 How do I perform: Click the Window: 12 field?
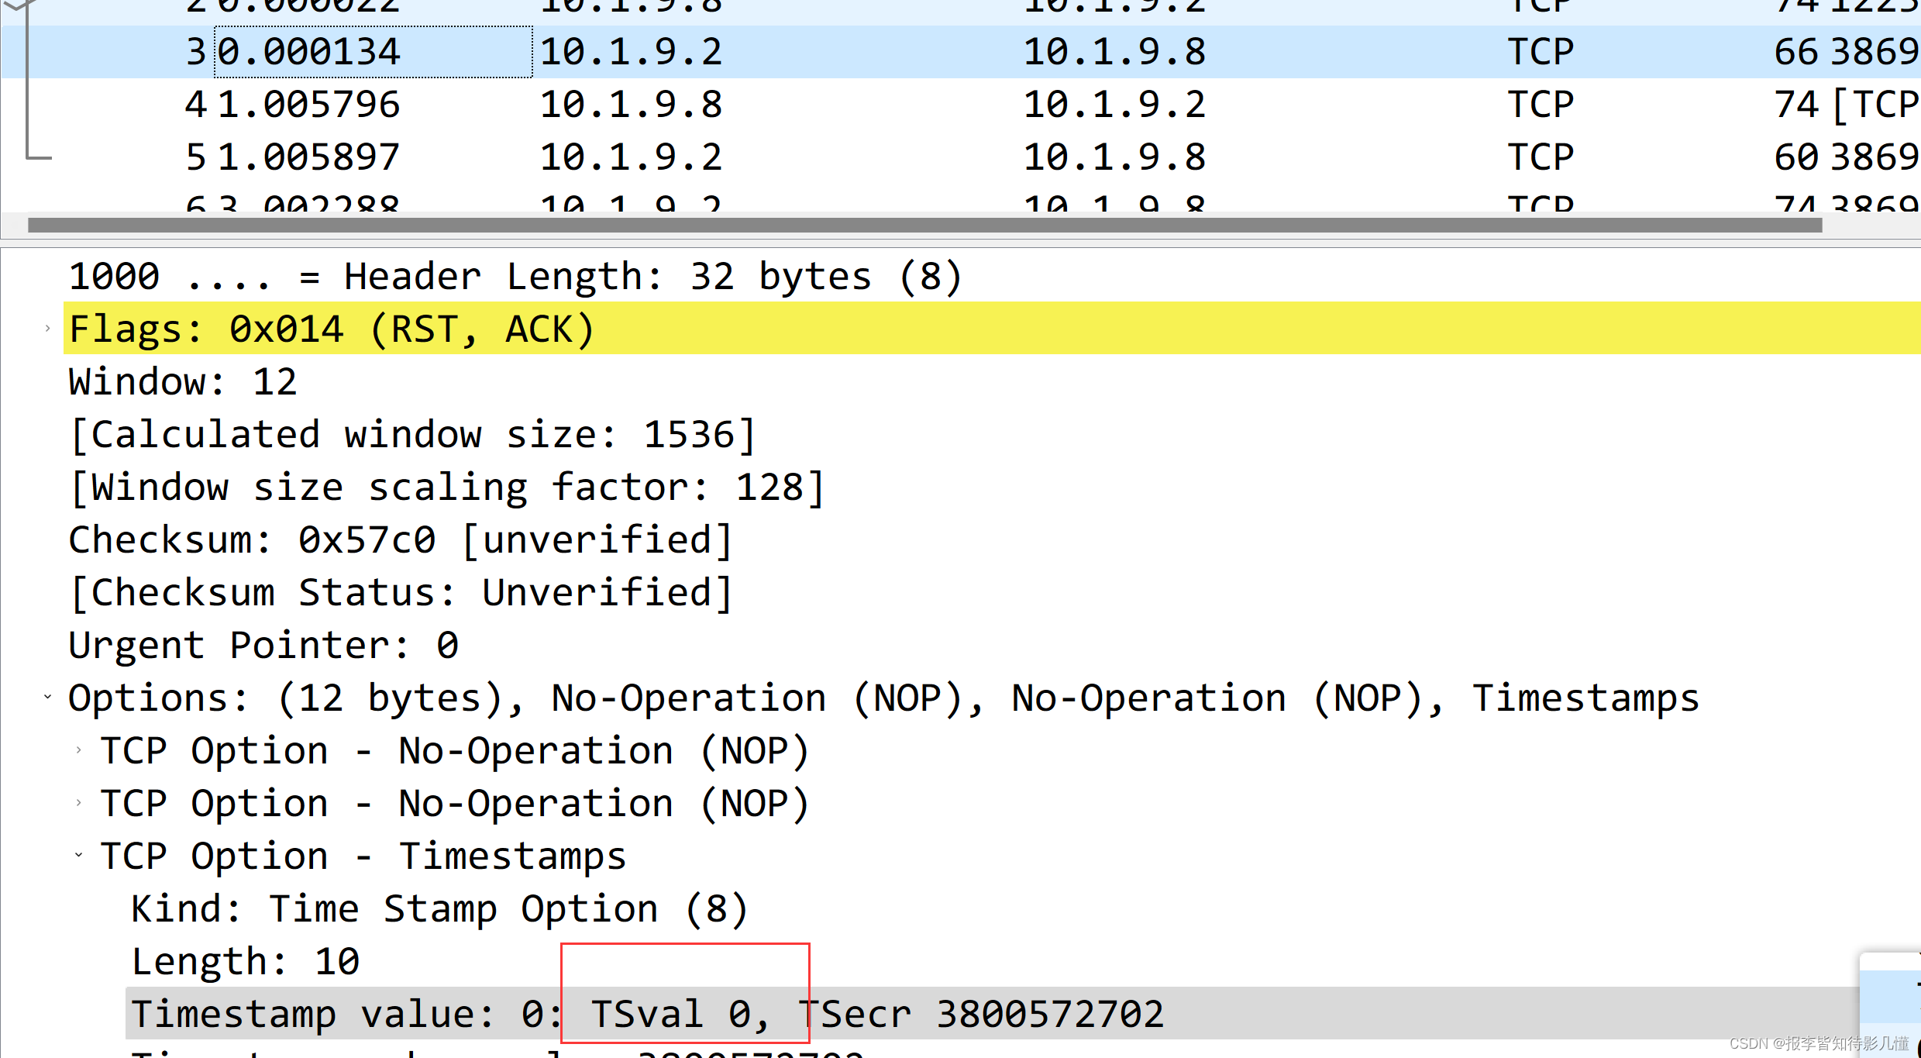coord(183,381)
